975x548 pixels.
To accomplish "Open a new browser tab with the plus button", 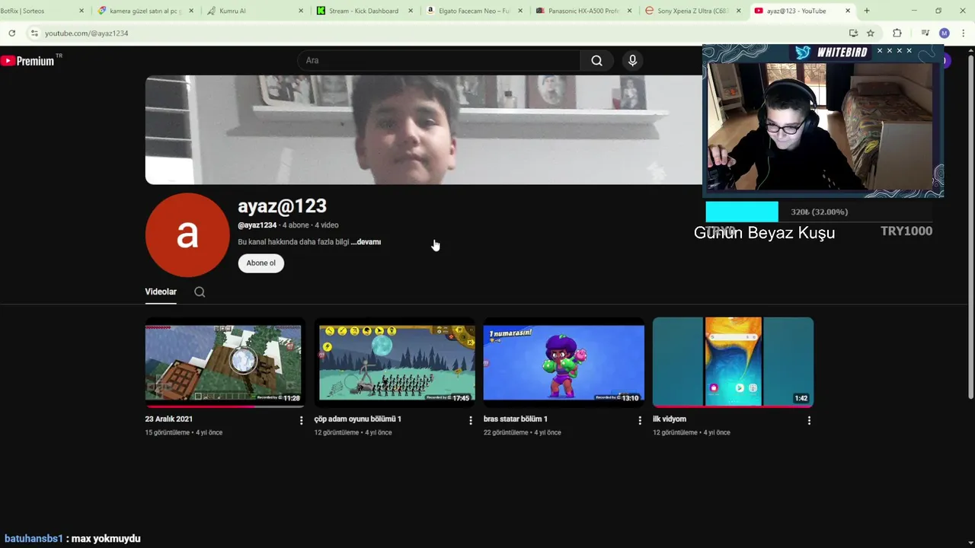I will click(x=866, y=11).
